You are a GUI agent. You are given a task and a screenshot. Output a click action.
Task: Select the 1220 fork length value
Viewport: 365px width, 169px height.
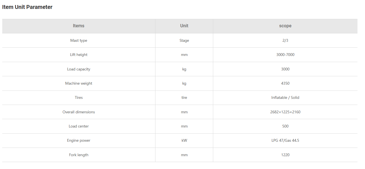(x=285, y=155)
